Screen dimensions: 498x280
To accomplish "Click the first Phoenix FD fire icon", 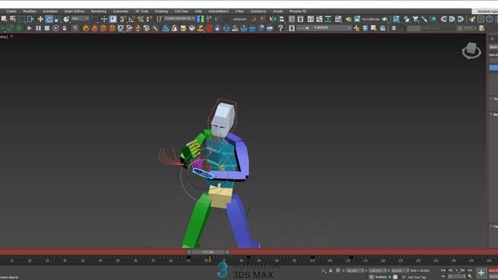I will (x=86, y=28).
